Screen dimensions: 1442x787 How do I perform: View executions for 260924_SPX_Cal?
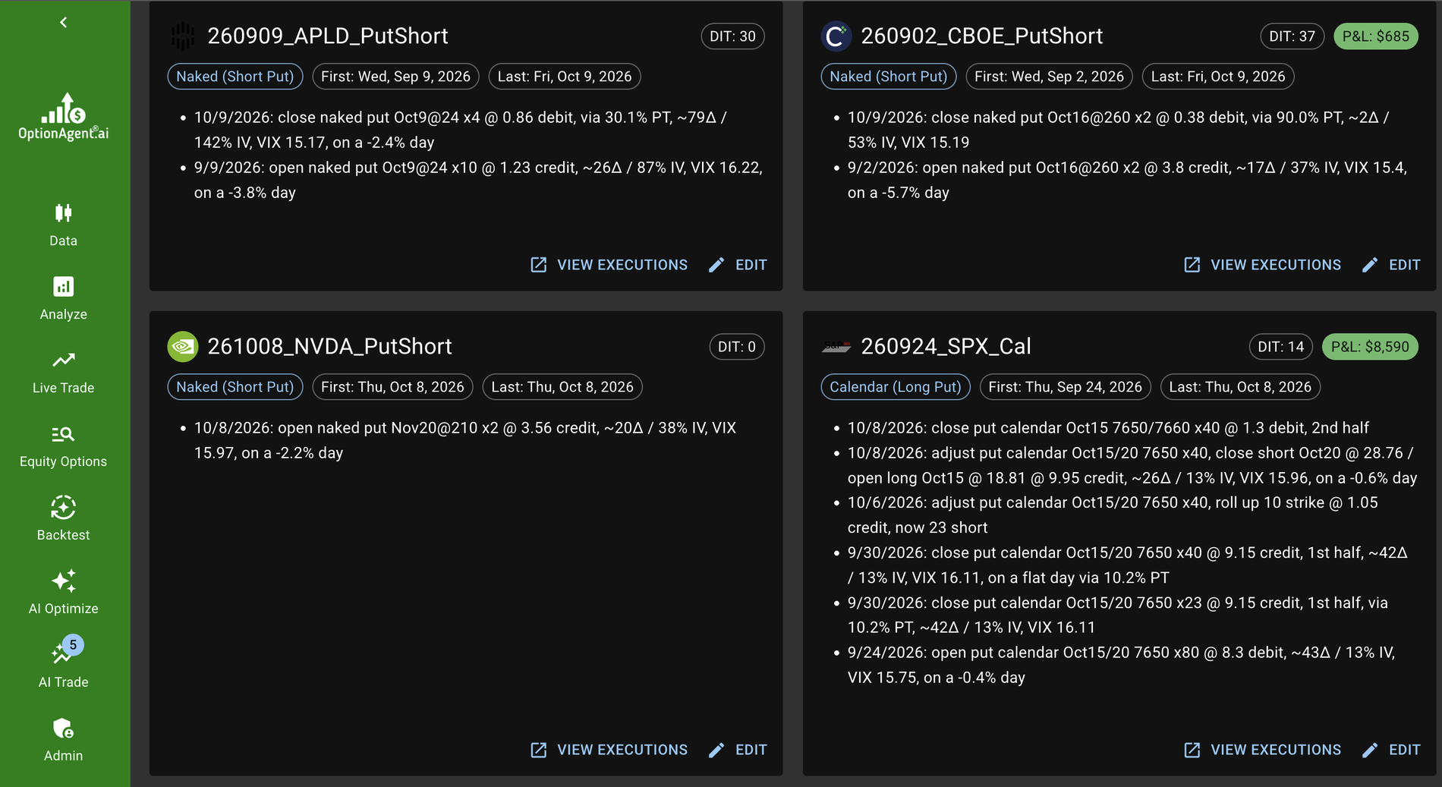(1262, 750)
